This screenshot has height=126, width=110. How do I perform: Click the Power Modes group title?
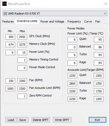76,28
